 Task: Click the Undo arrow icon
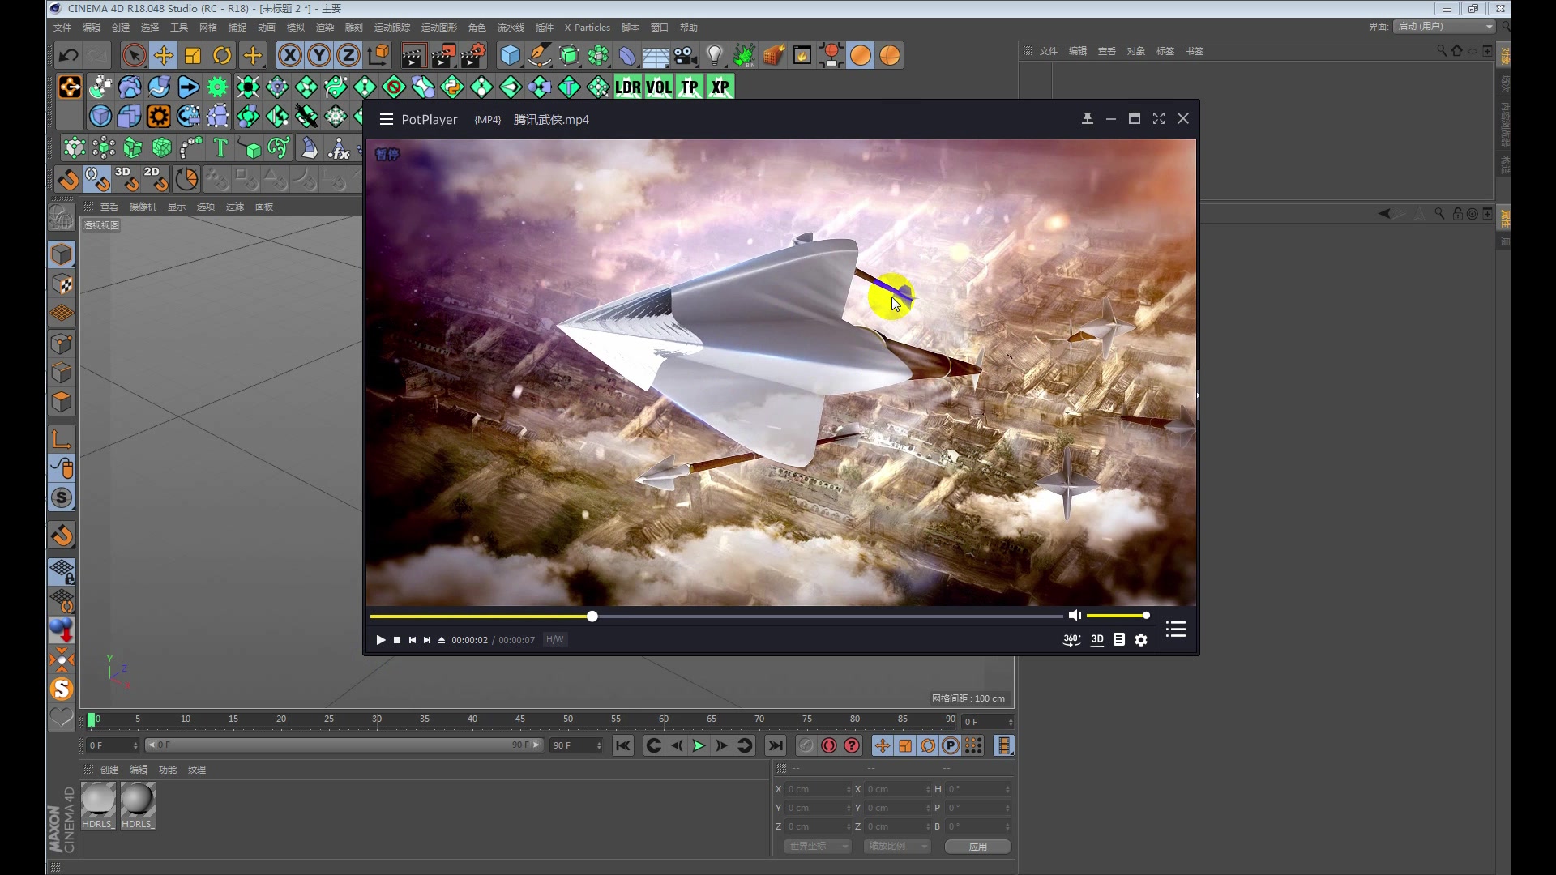(x=69, y=56)
